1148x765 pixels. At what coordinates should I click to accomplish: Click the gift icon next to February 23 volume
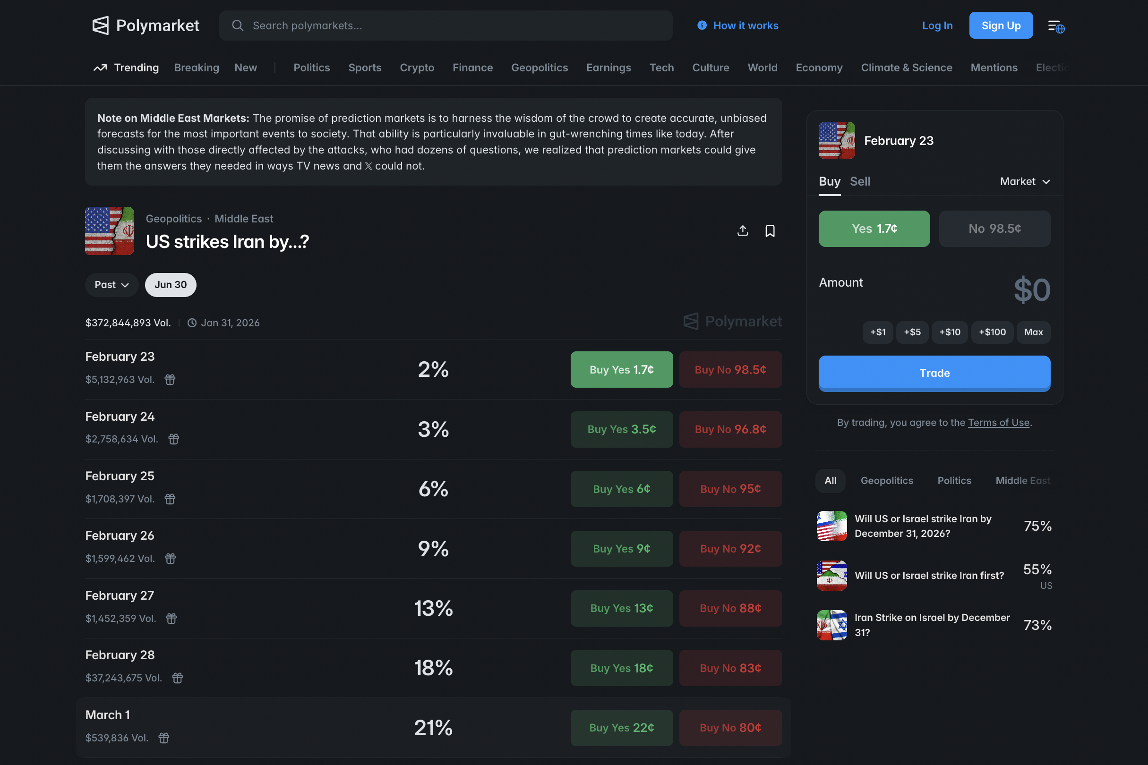170,380
